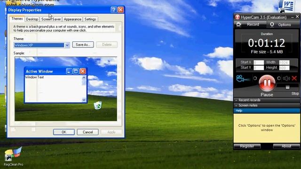Click the RegClean Pro desktop icon
The width and height of the screenshot is (301, 169).
13,156
